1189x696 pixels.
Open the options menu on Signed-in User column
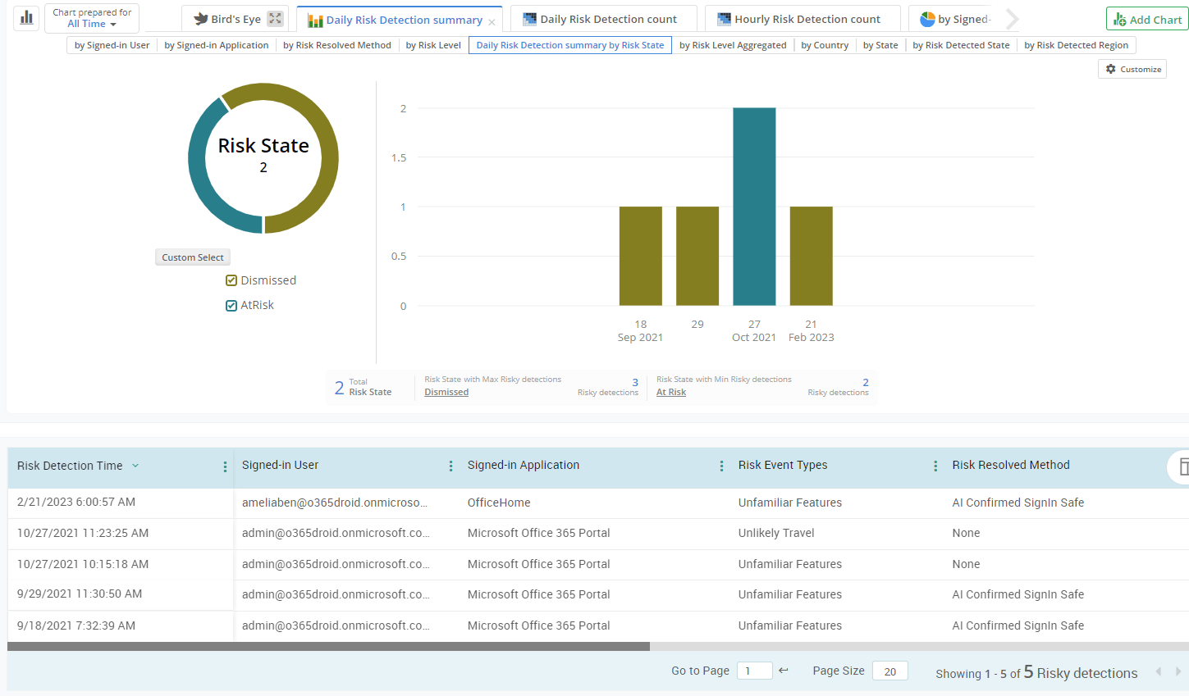click(x=450, y=465)
